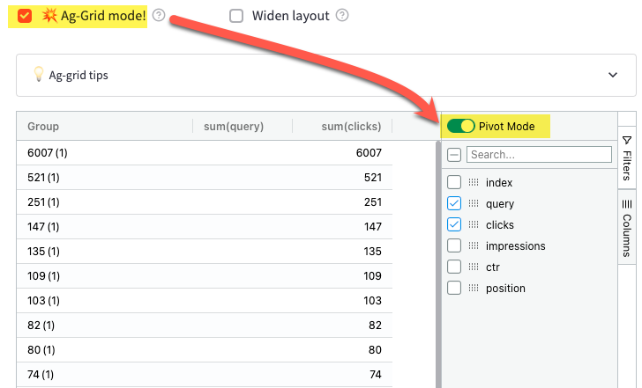Click the help icon next to Widen layout
The height and width of the screenshot is (388, 642).
(x=342, y=15)
